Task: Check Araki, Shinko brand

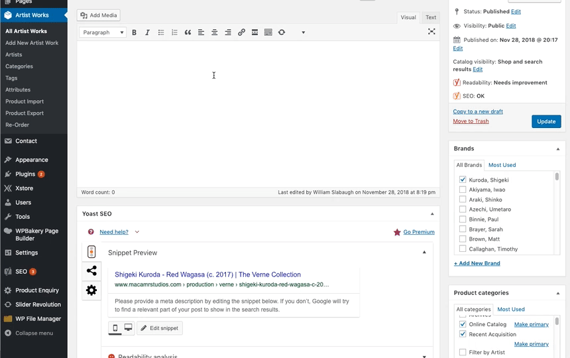Action: click(x=463, y=199)
